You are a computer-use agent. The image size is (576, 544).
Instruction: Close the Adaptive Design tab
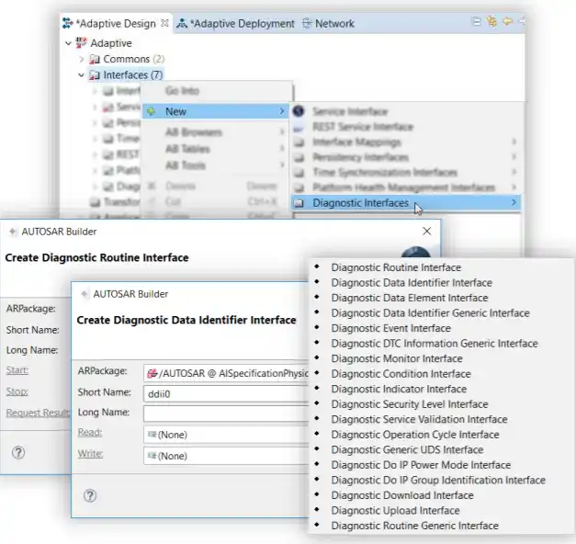coord(165,23)
